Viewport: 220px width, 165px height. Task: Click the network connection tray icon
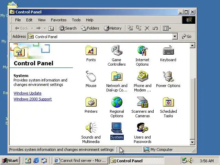(x=185, y=161)
